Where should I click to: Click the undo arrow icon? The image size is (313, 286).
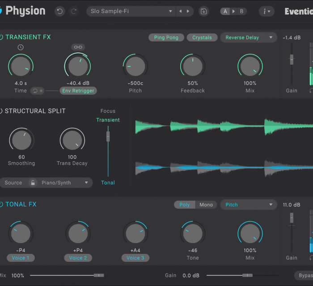pos(59,11)
